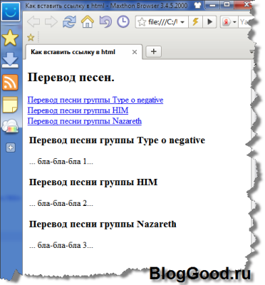Go to the home page
The width and height of the screenshot is (265, 285).
(88, 21)
